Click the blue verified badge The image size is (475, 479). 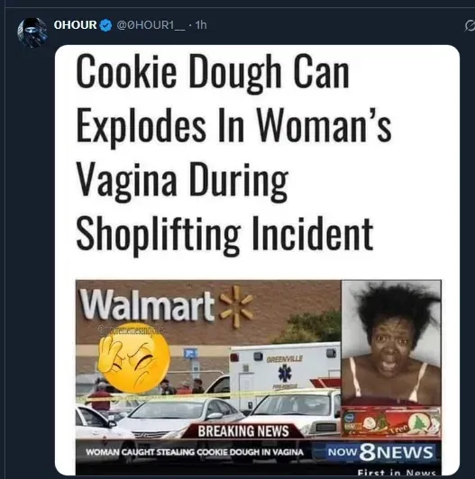tap(106, 25)
